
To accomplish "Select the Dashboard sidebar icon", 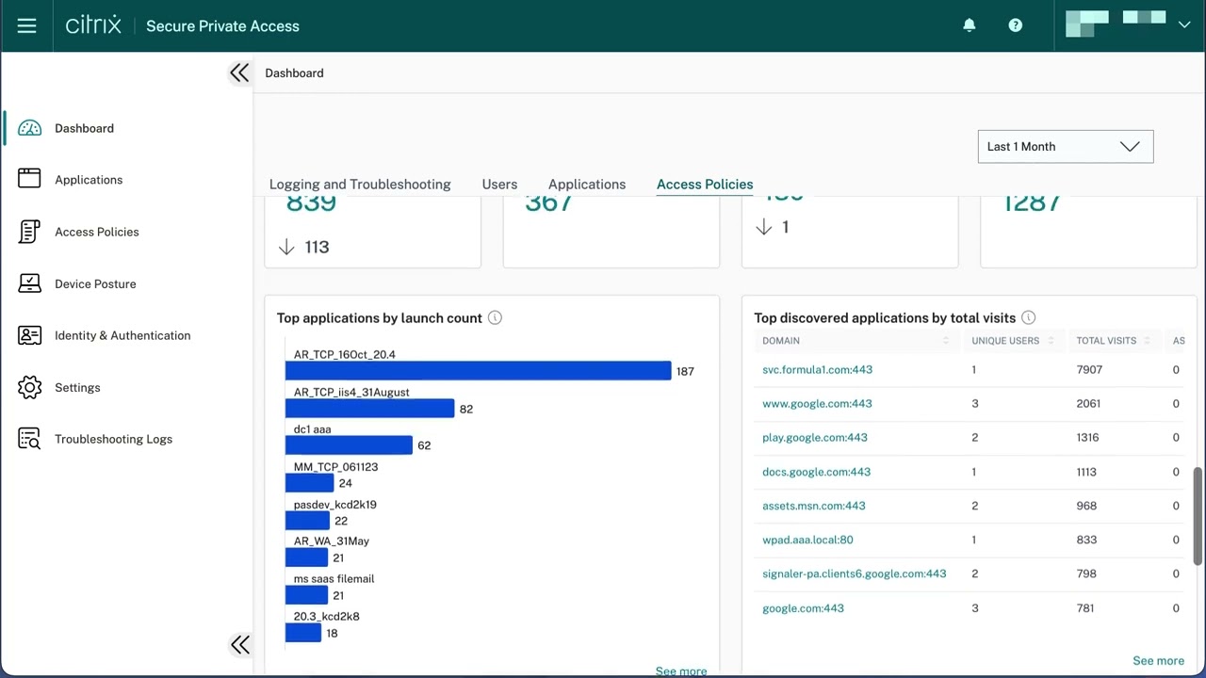I will [28, 127].
